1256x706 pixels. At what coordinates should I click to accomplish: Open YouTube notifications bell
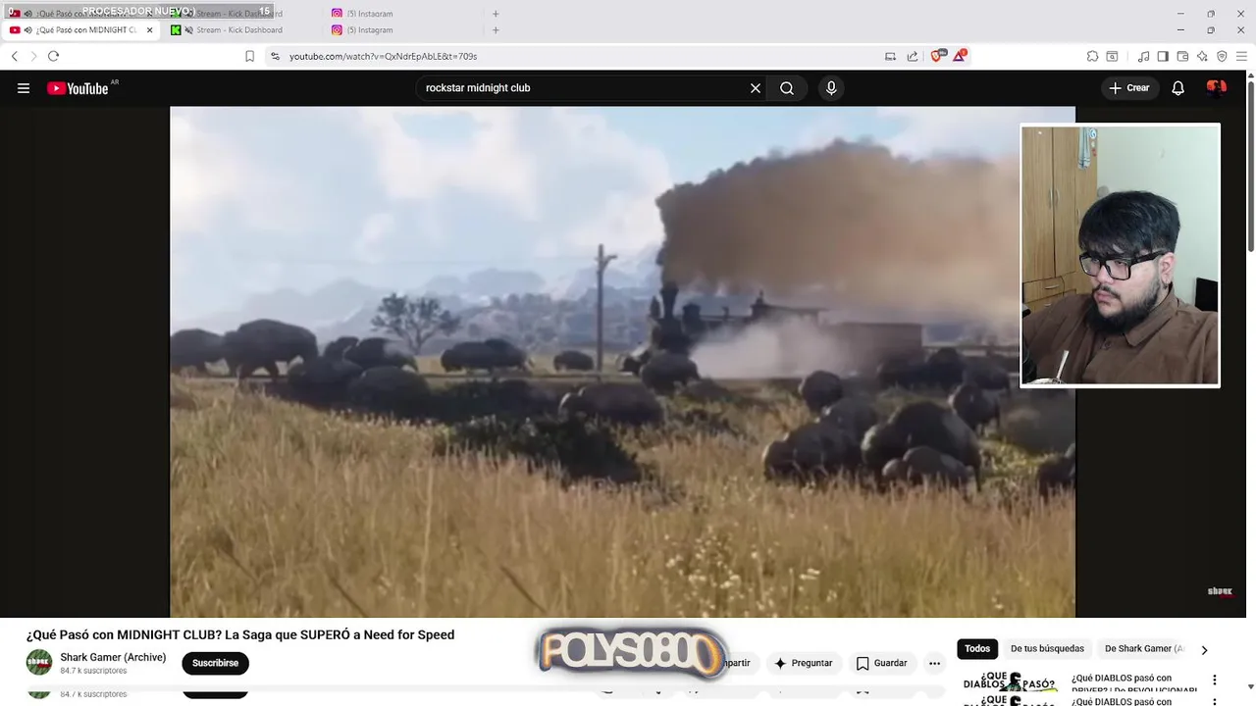click(x=1178, y=88)
